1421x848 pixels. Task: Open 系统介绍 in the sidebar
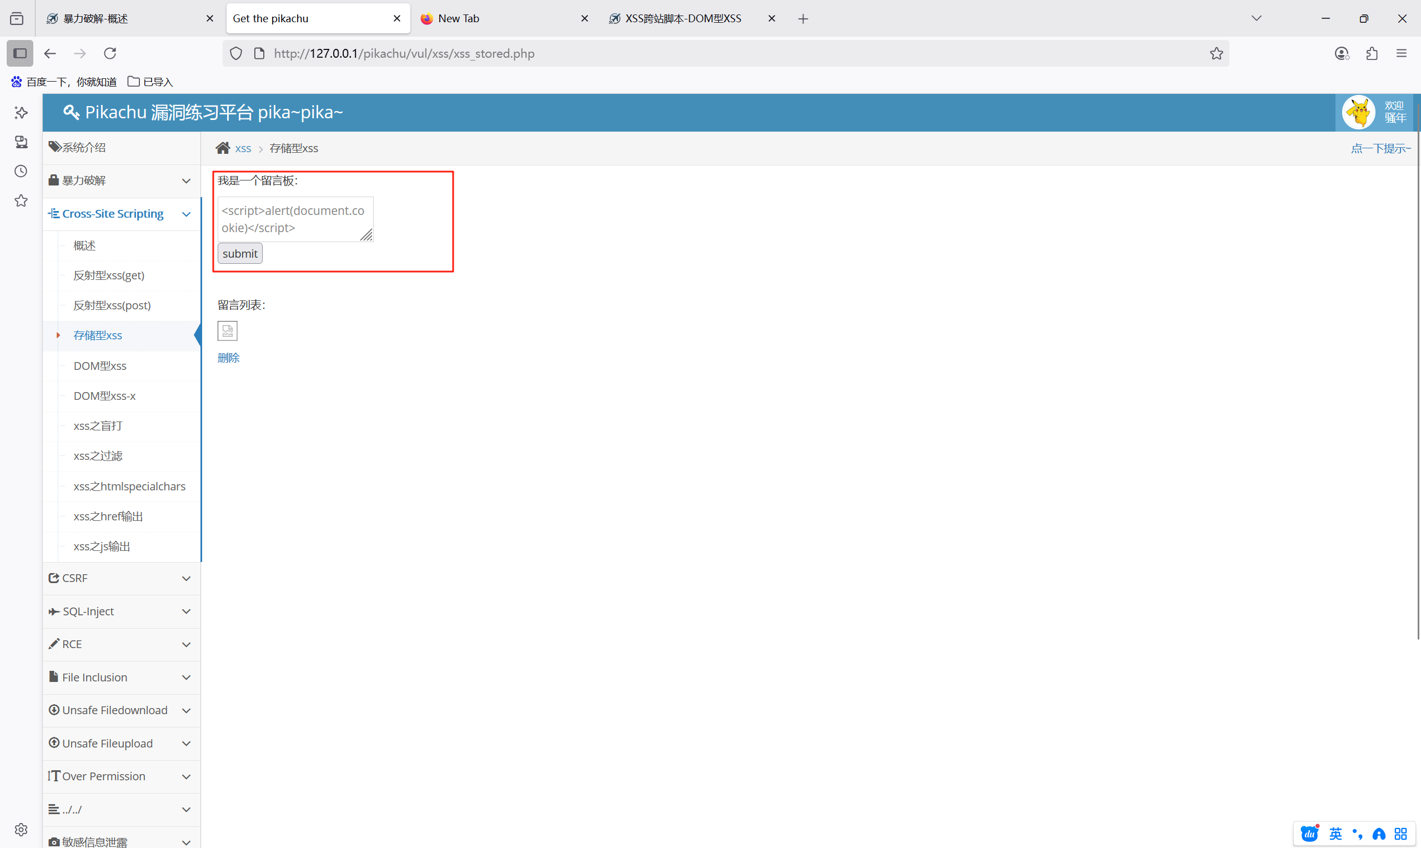[122, 147]
